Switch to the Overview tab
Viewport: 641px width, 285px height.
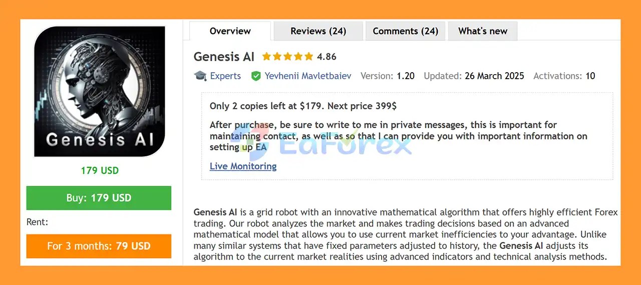pyautogui.click(x=230, y=31)
